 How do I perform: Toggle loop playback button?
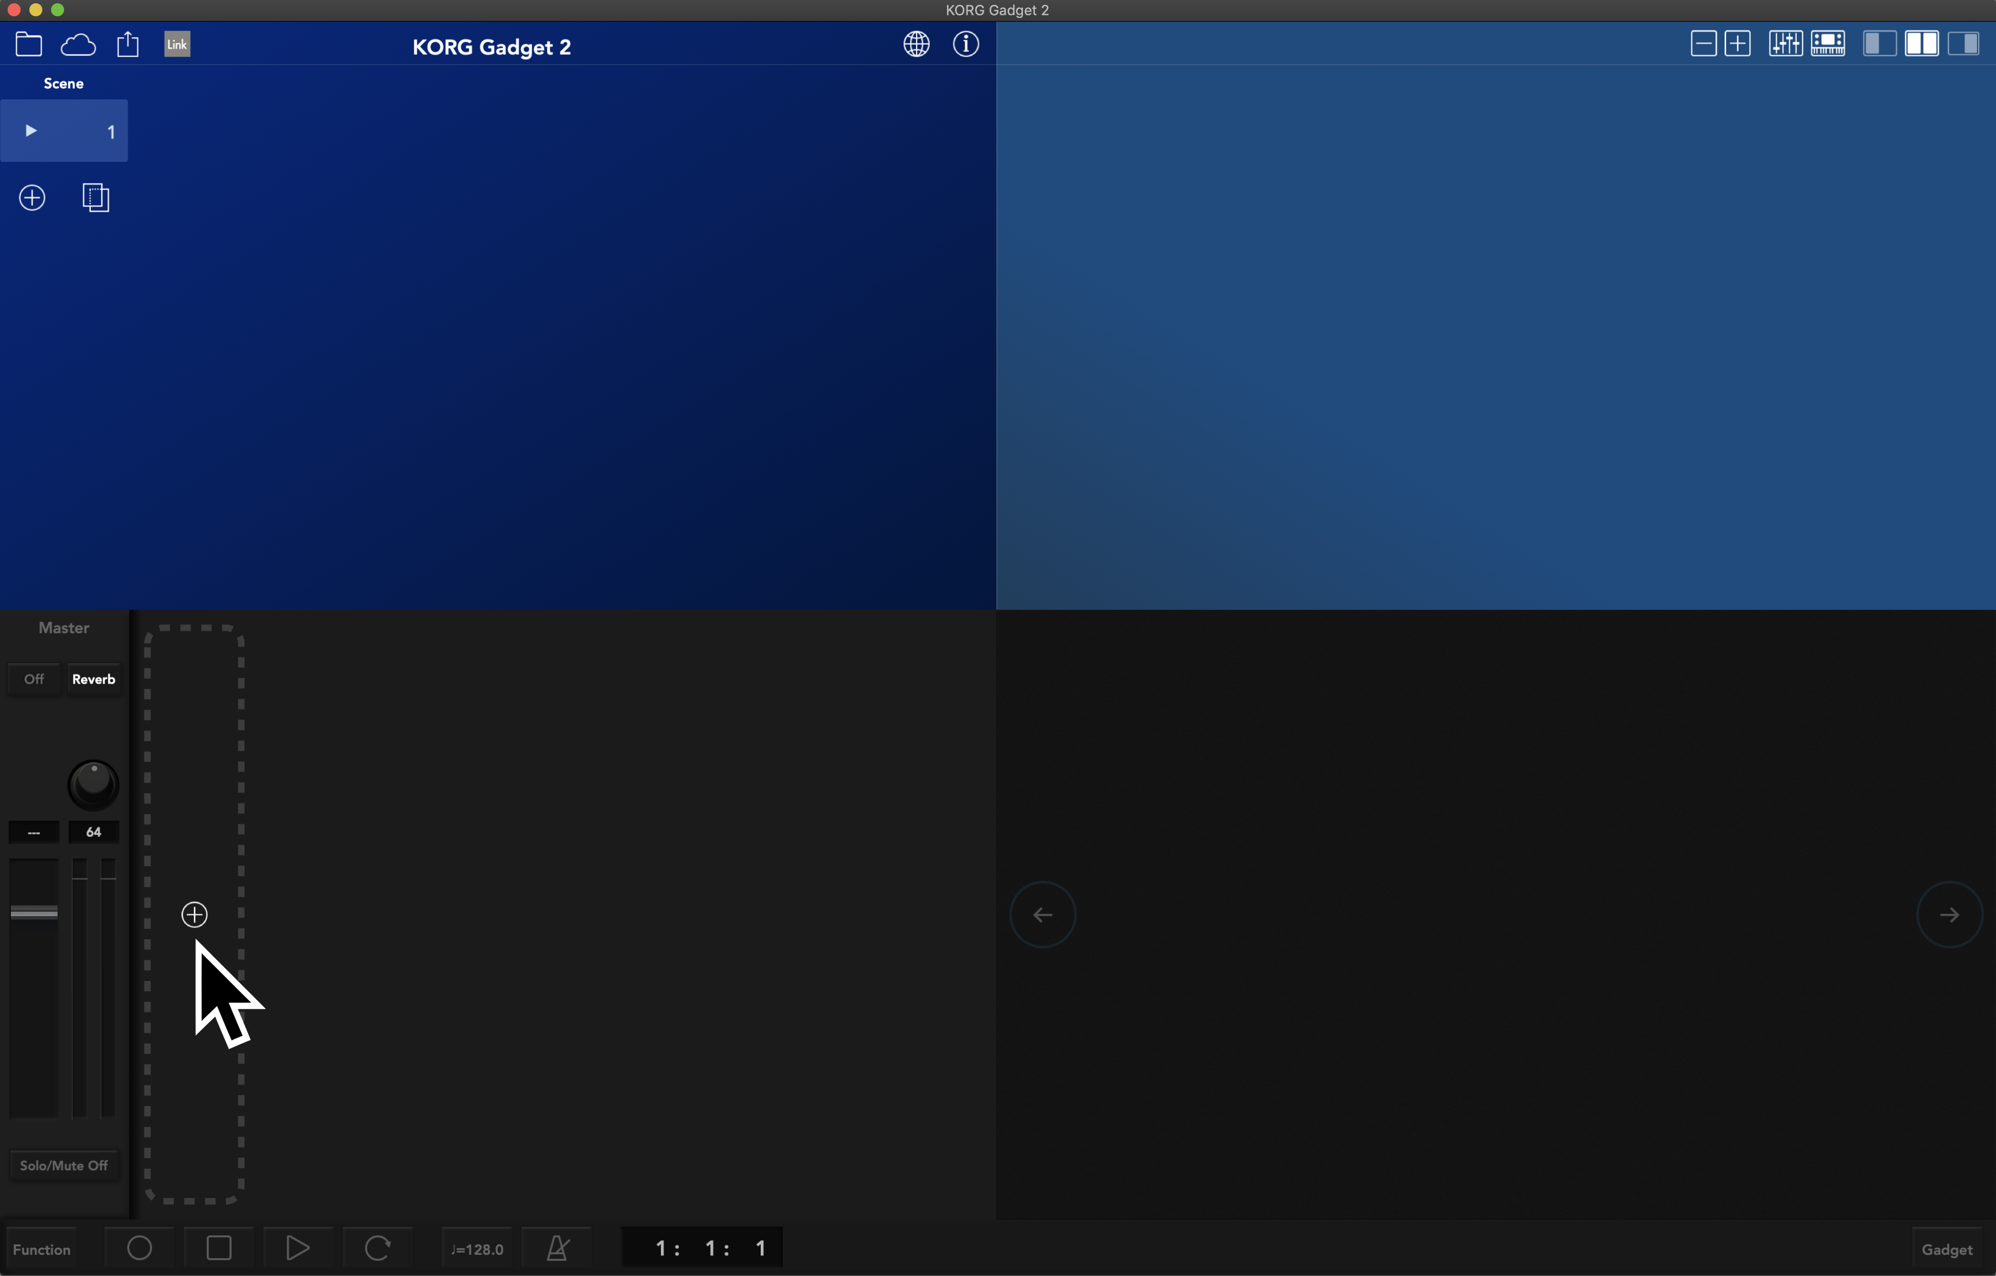[377, 1248]
